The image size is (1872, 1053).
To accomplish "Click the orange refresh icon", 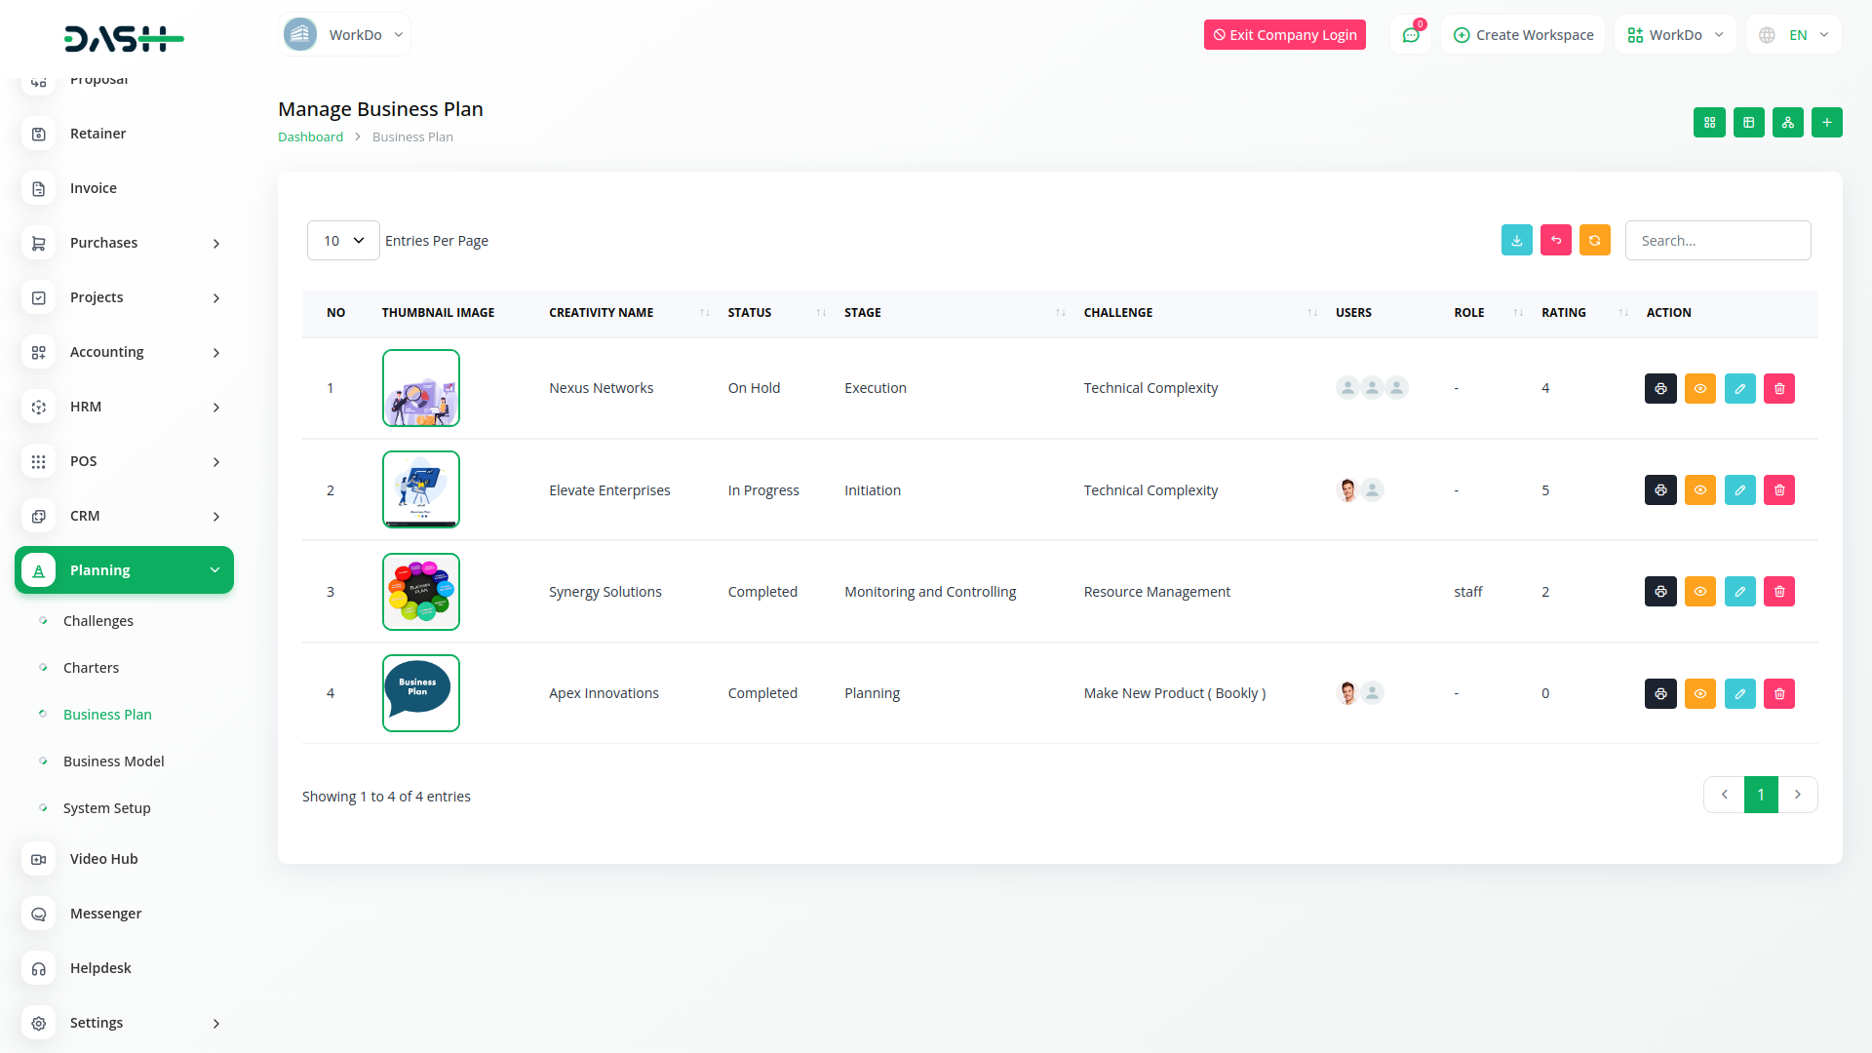I will (x=1594, y=241).
